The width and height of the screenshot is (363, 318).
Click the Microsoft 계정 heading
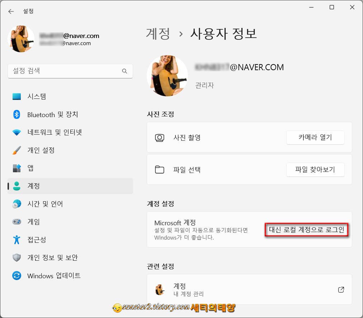tap(175, 223)
